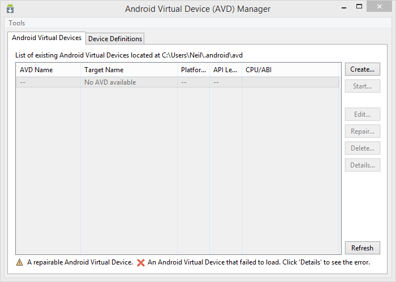Click the Refresh button

[362, 248]
